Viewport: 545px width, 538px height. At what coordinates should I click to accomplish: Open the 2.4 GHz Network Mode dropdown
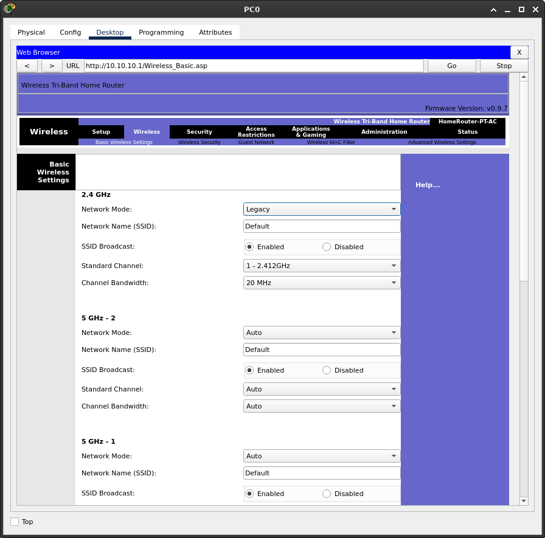(322, 209)
